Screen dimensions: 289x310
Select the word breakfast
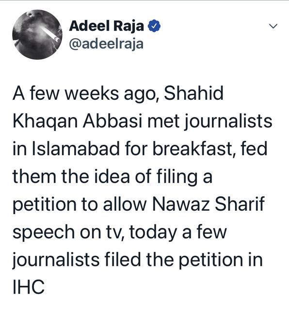[194, 149]
